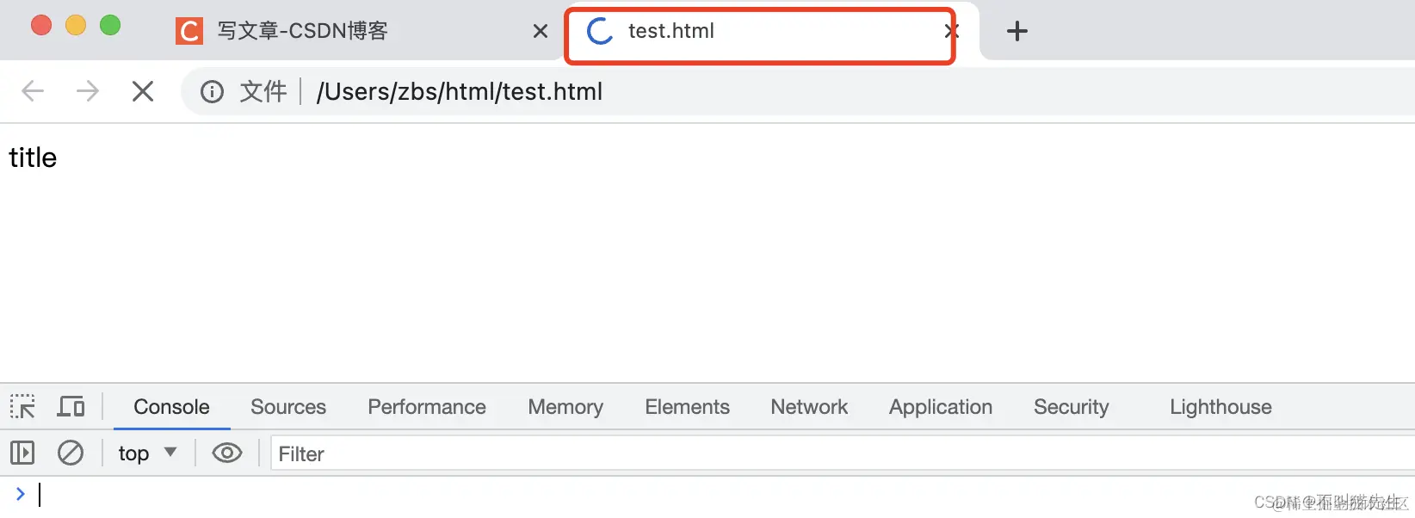1415x518 pixels.
Task: Toggle the device toolbar icon
Action: click(x=71, y=406)
